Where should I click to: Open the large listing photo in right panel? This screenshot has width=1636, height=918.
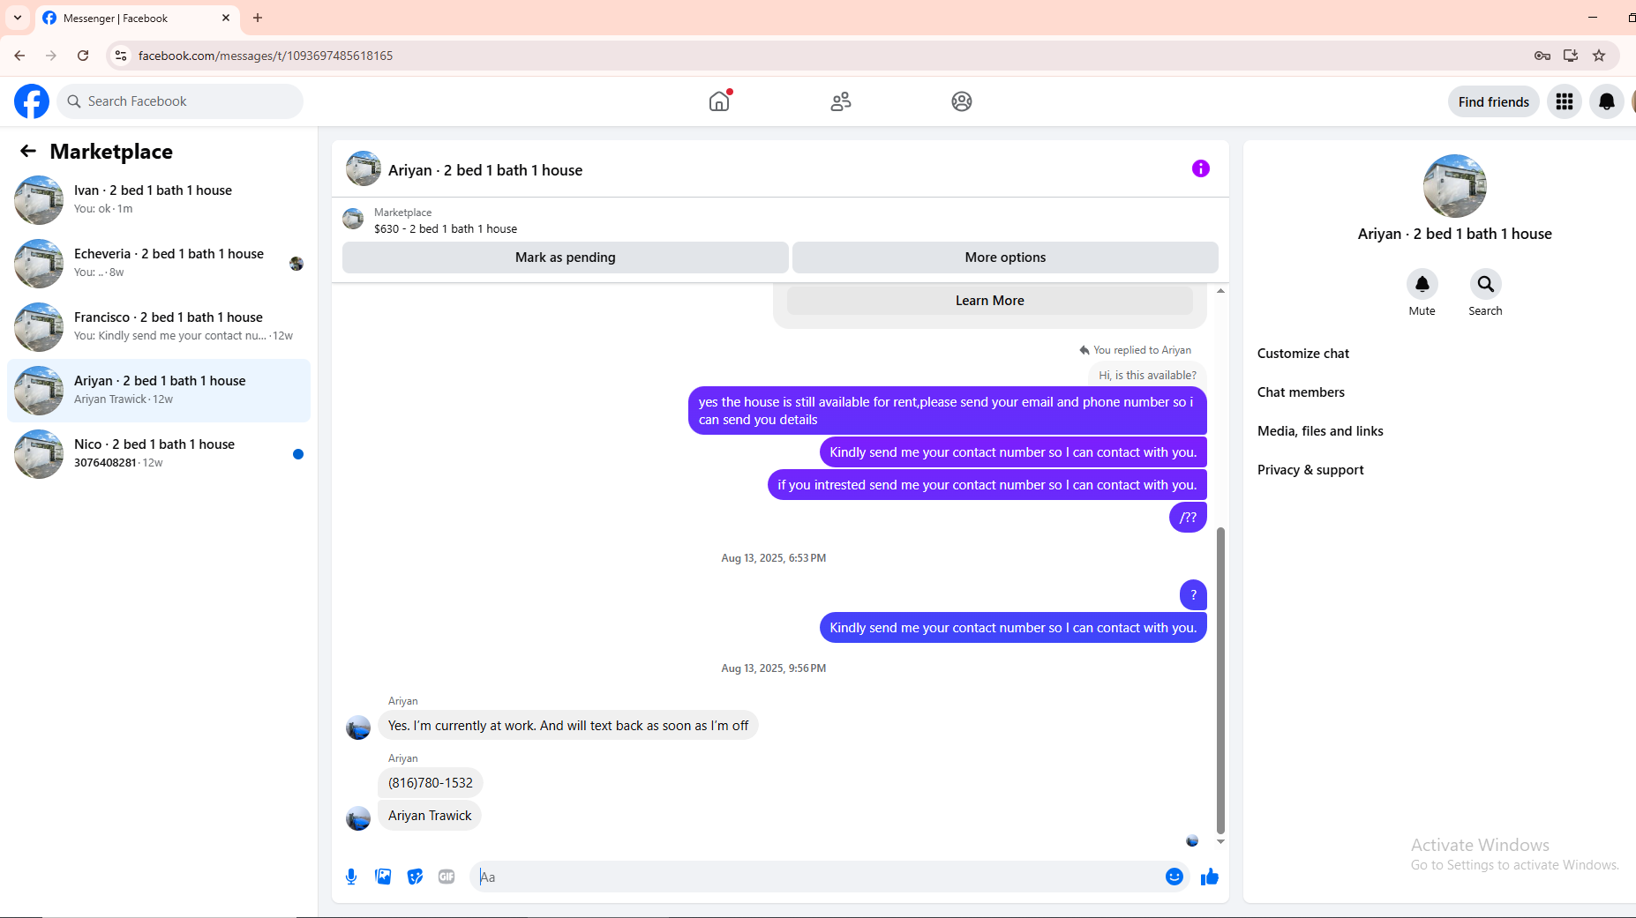[1455, 186]
